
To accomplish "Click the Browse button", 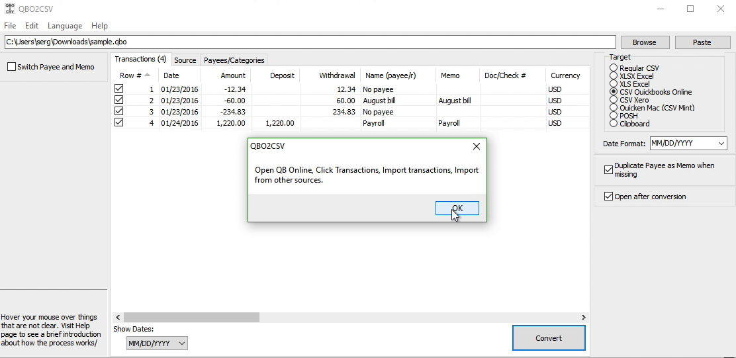I will 644,42.
